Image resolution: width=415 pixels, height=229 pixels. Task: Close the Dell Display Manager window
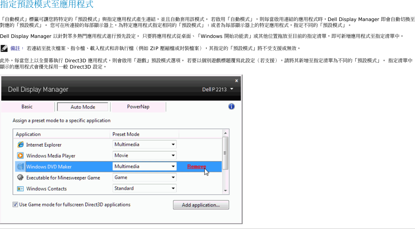tap(237, 81)
